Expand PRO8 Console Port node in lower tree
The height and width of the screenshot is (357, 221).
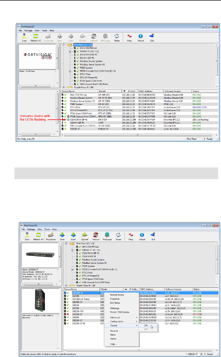pos(72,269)
